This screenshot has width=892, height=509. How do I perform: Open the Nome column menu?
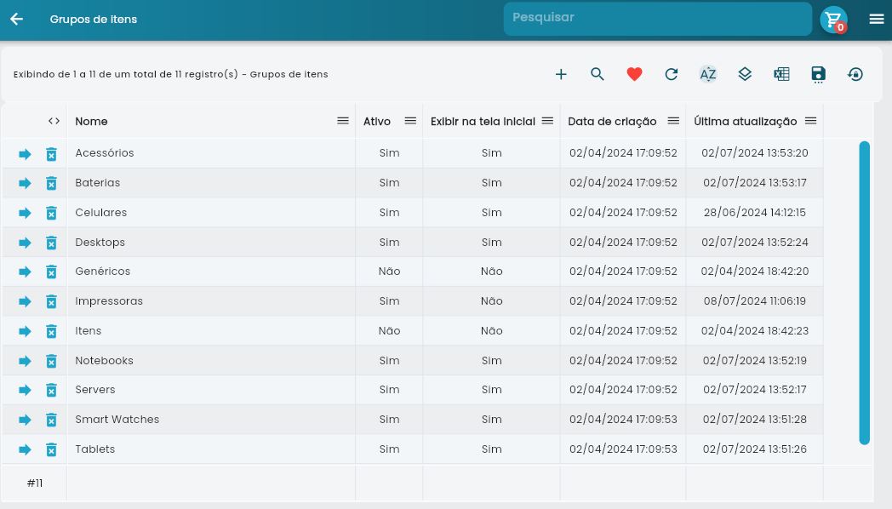[343, 121]
